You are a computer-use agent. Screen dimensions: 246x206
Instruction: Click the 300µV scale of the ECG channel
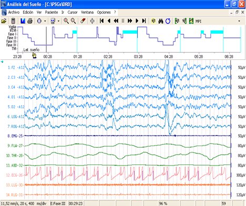pos(241,175)
